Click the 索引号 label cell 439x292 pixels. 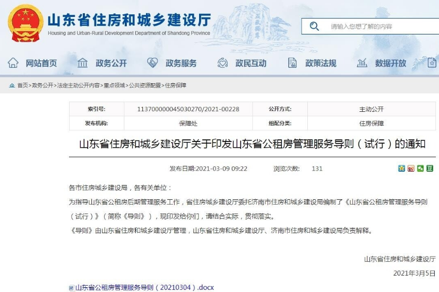pos(97,109)
